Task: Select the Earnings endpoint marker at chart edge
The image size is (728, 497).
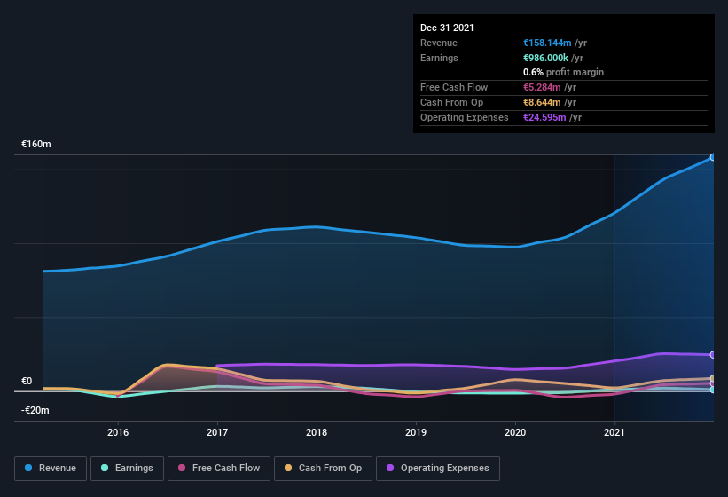Action: 712,390
